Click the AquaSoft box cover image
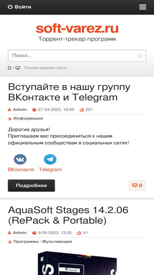The width and height of the screenshot is (154, 275). pos(77,263)
